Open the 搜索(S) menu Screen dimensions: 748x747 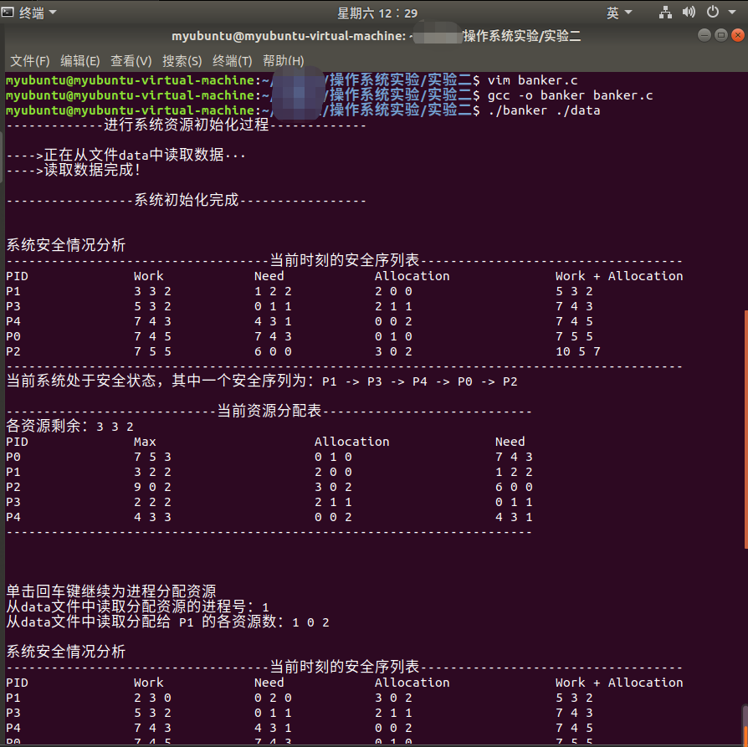tap(182, 61)
